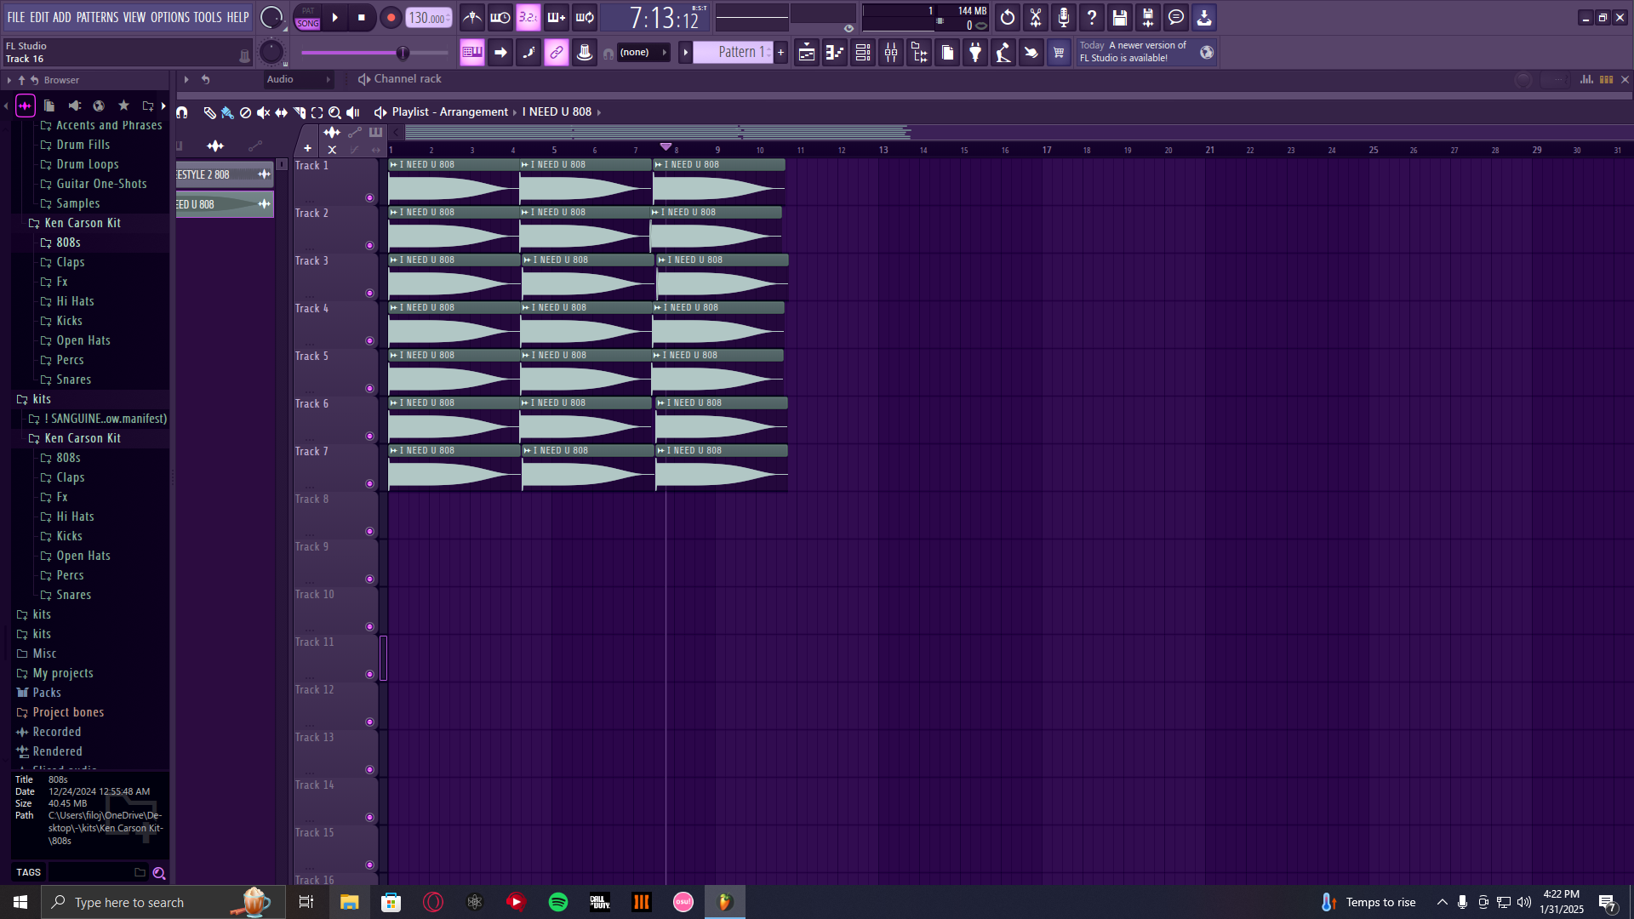Open the EDIT menu

[39, 17]
